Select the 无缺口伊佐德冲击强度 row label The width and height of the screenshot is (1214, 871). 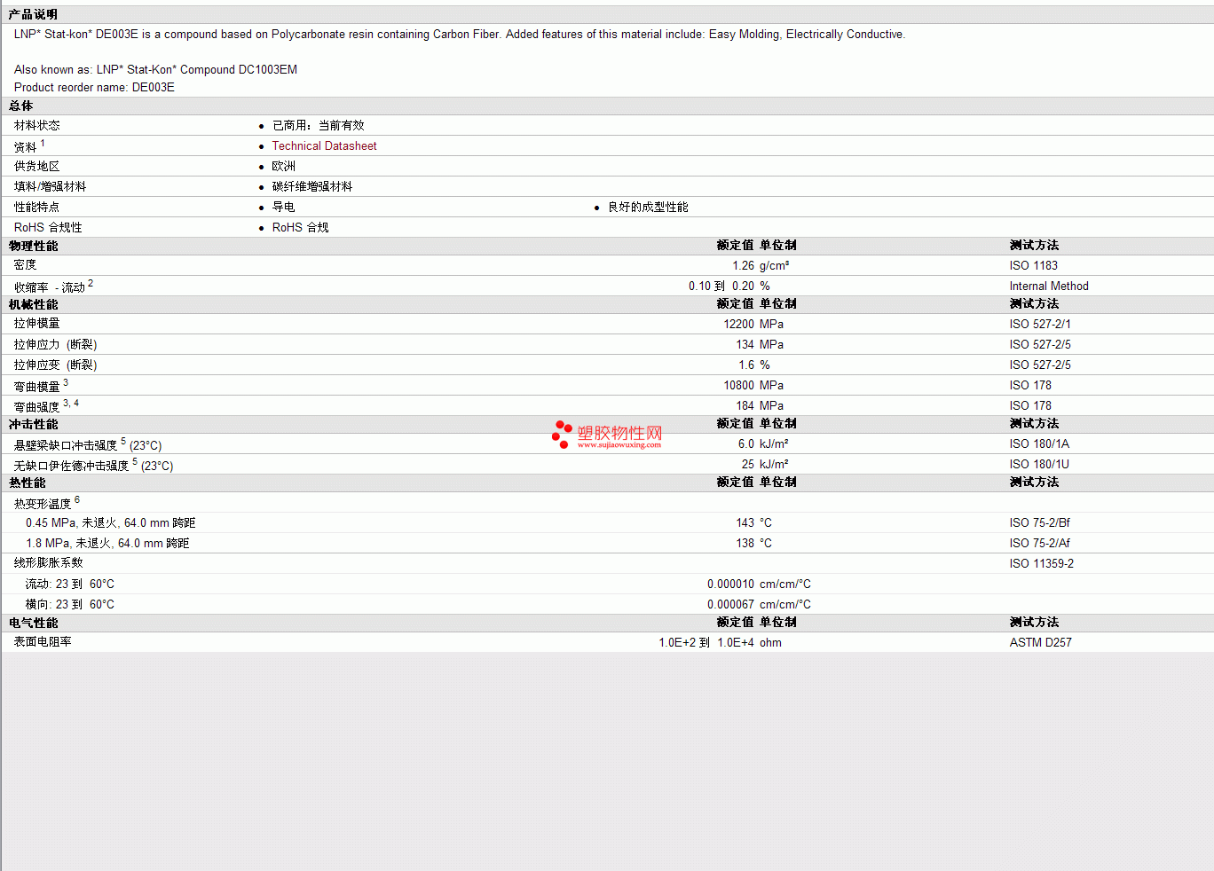click(x=93, y=465)
